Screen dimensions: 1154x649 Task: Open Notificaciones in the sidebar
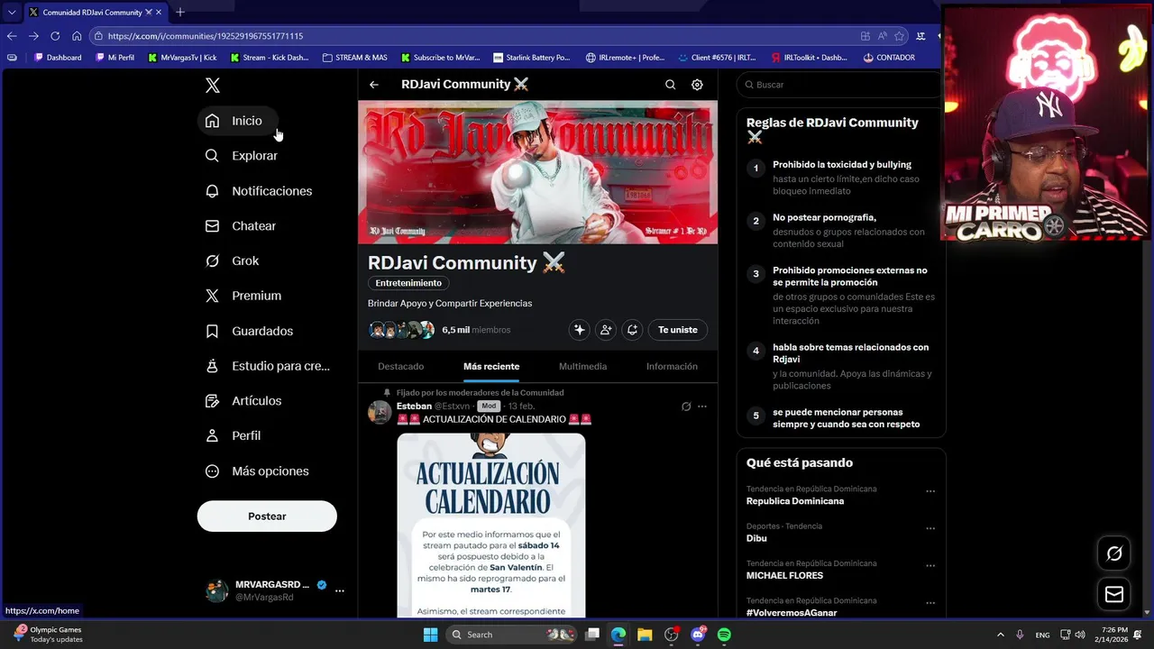pos(259,191)
